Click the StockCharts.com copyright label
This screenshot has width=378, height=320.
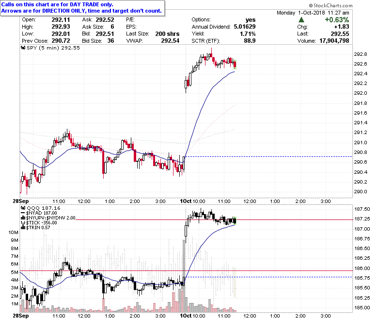[331, 5]
